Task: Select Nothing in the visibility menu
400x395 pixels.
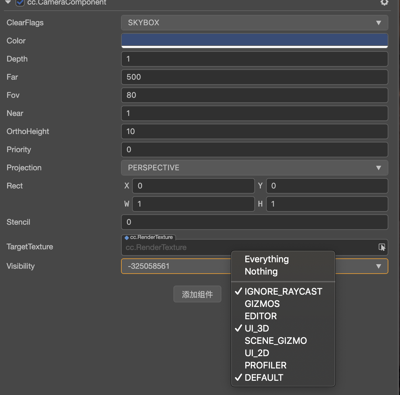Action: coord(261,272)
